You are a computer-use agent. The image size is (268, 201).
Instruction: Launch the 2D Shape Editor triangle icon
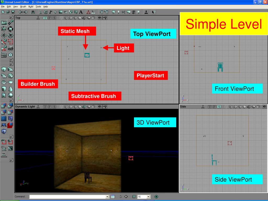(88, 12)
